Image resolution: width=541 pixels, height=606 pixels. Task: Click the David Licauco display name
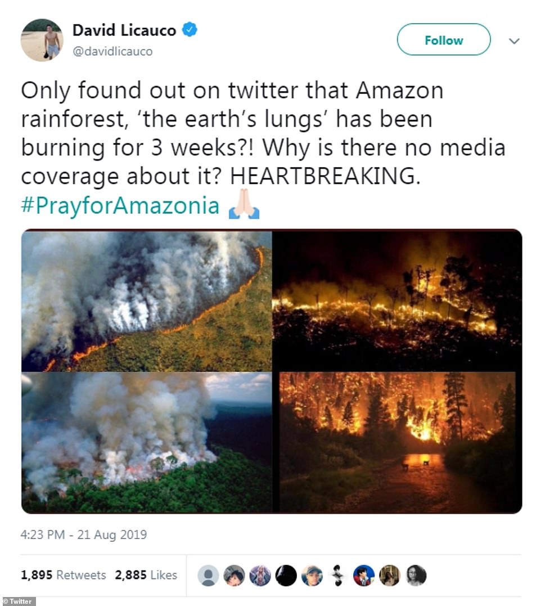tap(124, 30)
